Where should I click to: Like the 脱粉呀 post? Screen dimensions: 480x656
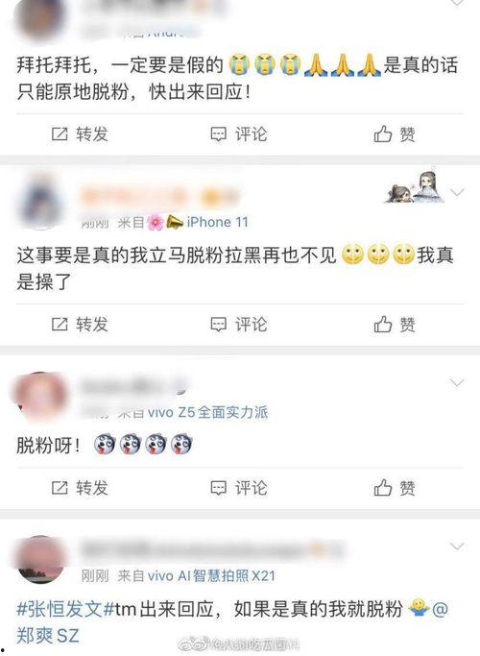click(395, 488)
